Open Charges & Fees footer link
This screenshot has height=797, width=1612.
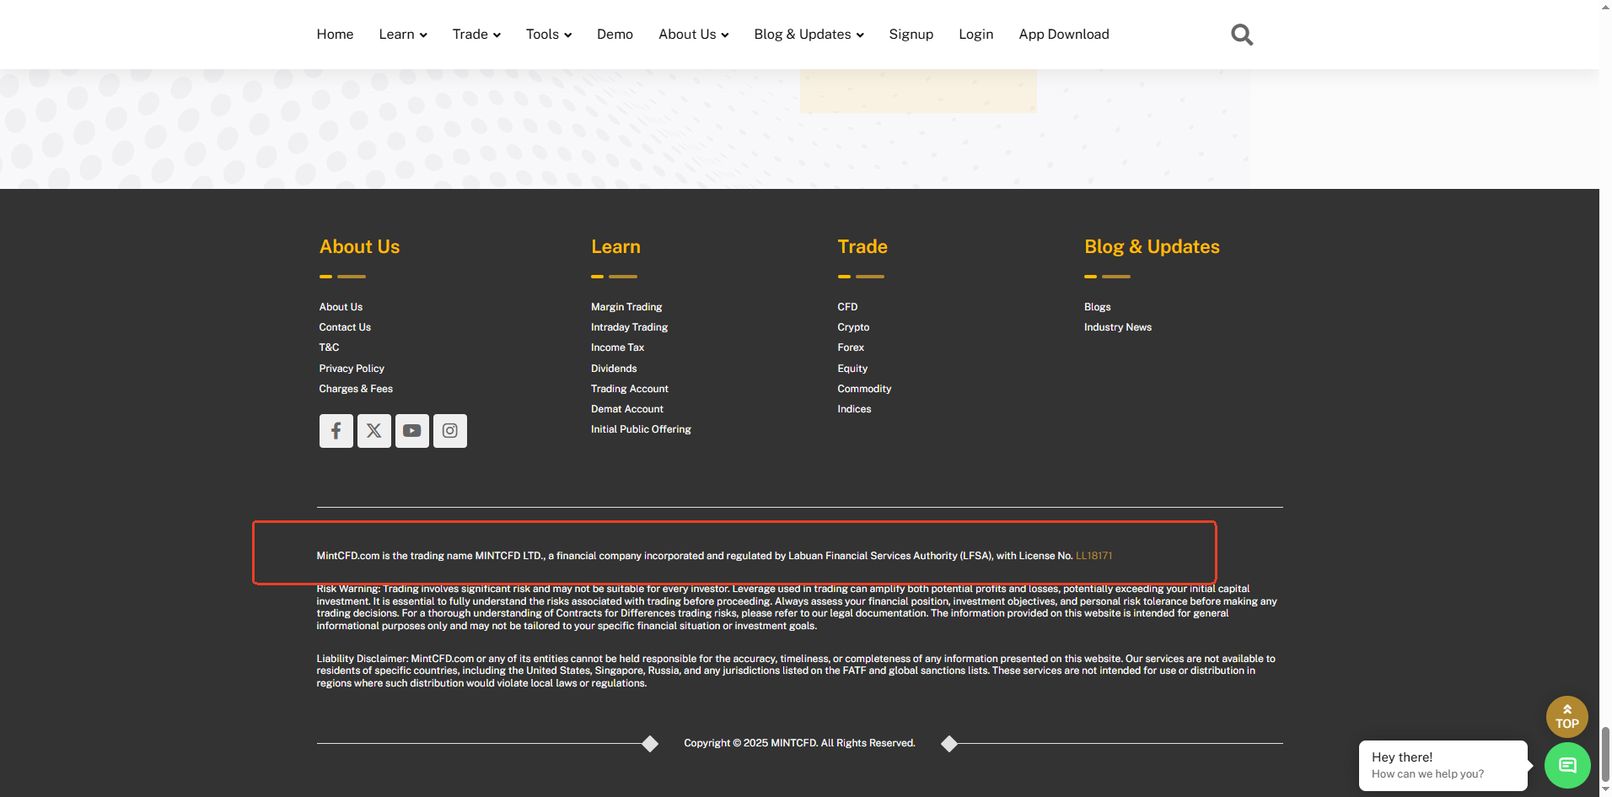(356, 389)
